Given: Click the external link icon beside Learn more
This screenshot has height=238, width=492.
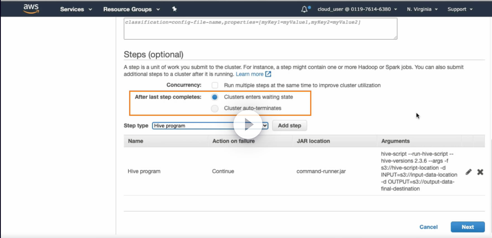Looking at the screenshot, I should [268, 74].
